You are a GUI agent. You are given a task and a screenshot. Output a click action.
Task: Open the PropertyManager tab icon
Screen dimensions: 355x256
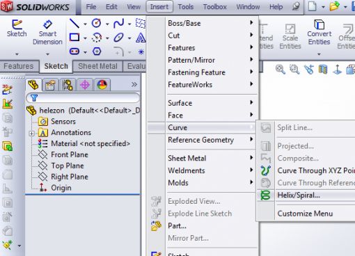coord(50,85)
